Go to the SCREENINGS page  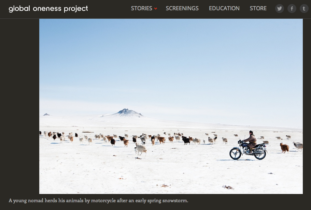pyautogui.click(x=182, y=8)
